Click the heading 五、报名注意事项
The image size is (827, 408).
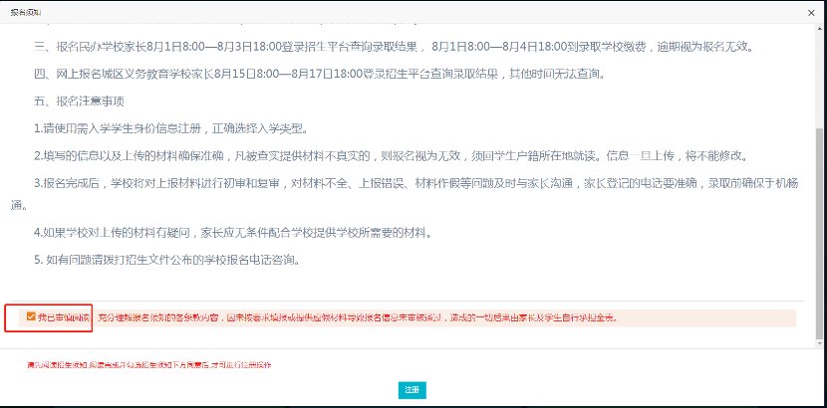(79, 102)
